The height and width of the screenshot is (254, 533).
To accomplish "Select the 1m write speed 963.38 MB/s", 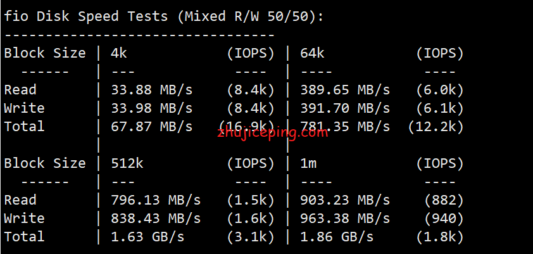I will (x=345, y=219).
